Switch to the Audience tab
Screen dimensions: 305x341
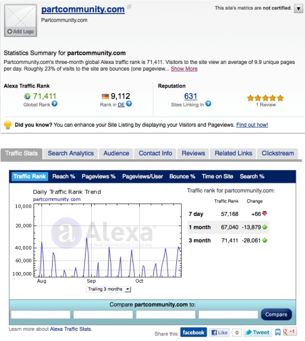tap(116, 153)
